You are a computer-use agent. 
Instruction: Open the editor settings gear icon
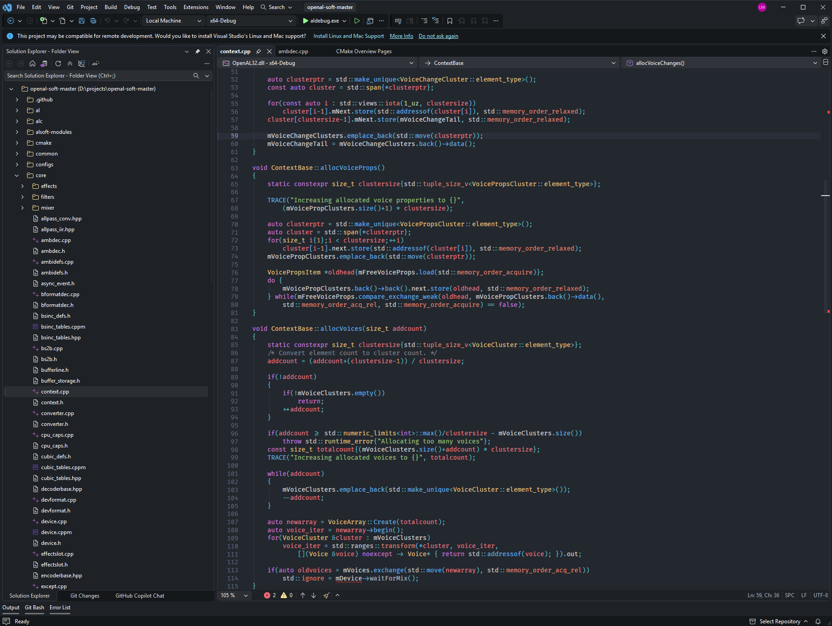pyautogui.click(x=825, y=51)
